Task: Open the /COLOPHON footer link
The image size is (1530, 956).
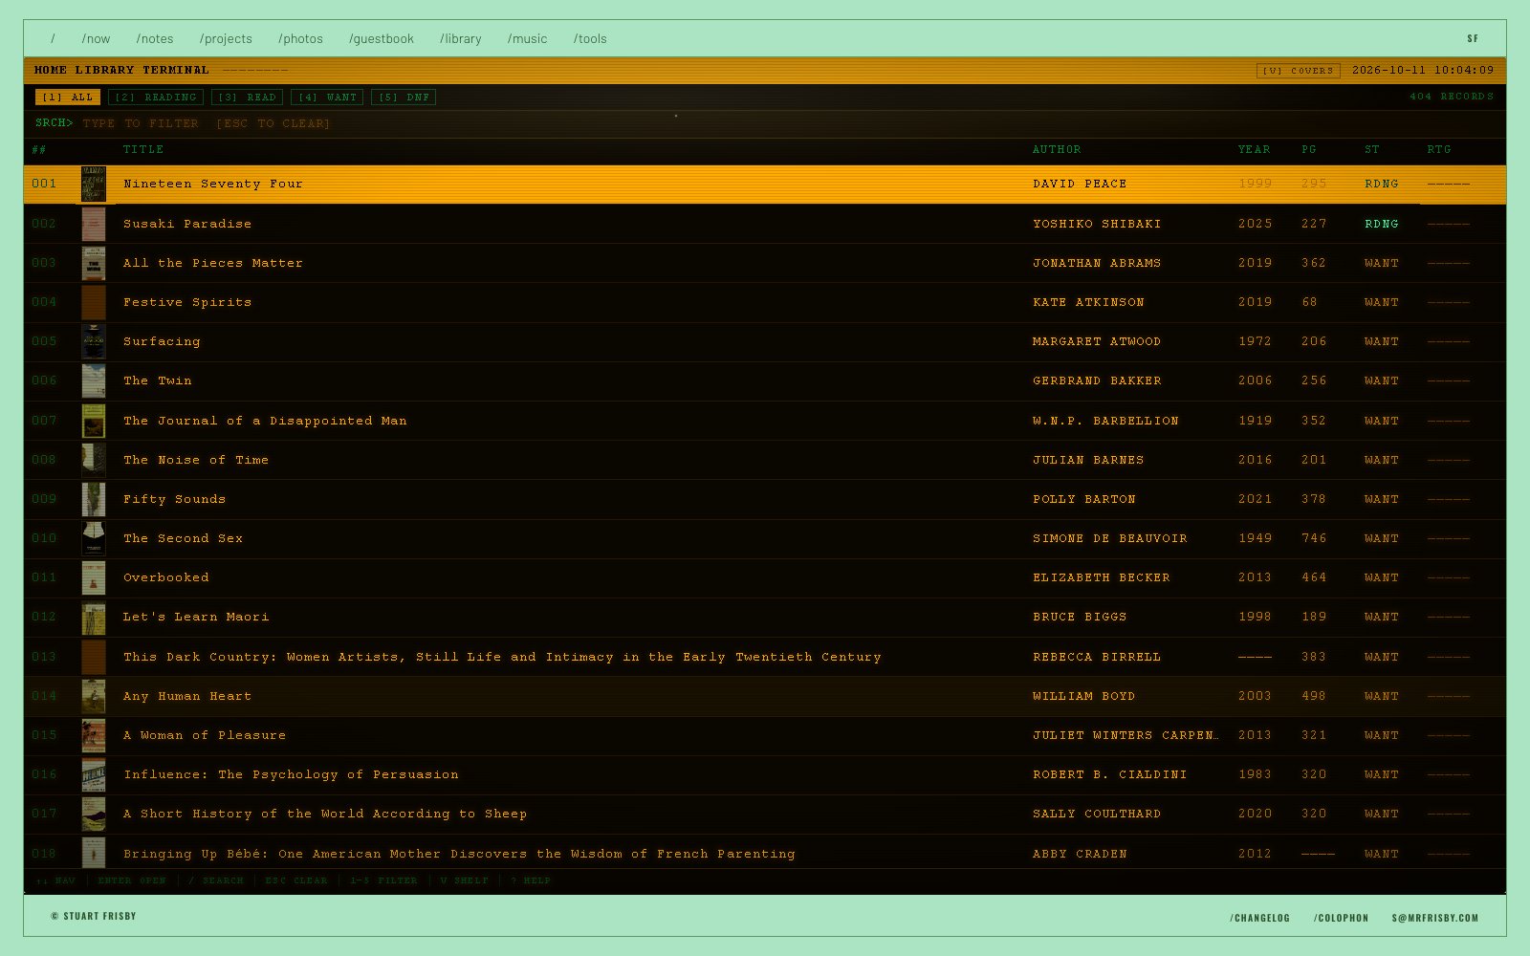Action: [1341, 918]
